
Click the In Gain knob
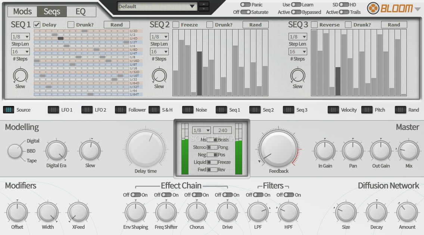pos(325,151)
